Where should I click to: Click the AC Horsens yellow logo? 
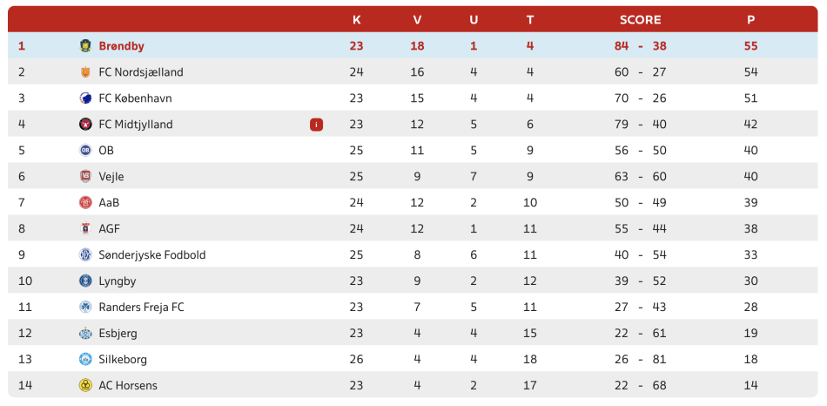point(85,385)
